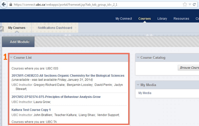
Task: Collapse the Course Catalog module
Action: tap(138, 58)
